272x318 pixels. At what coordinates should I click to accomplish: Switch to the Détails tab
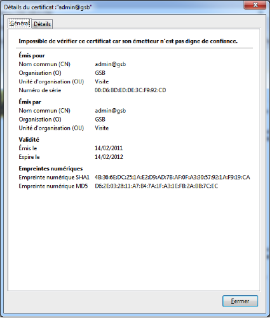[x=42, y=24]
